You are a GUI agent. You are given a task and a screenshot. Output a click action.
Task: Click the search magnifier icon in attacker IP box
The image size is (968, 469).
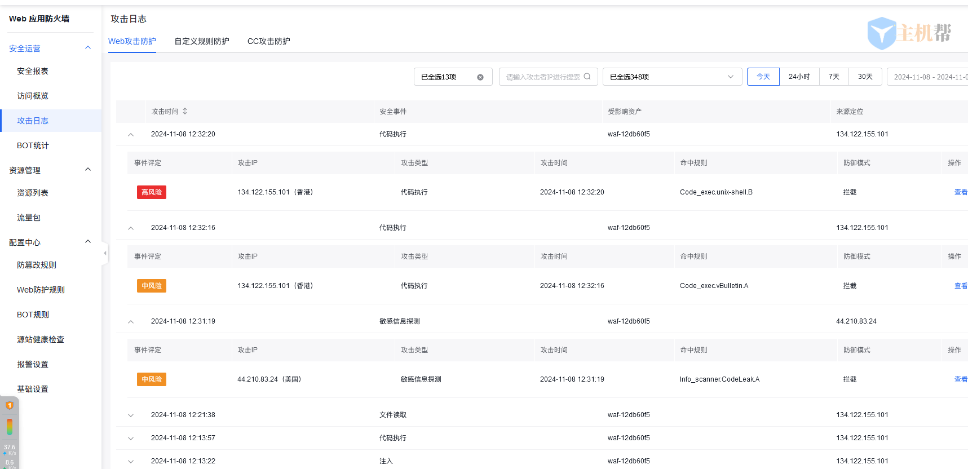tap(587, 77)
